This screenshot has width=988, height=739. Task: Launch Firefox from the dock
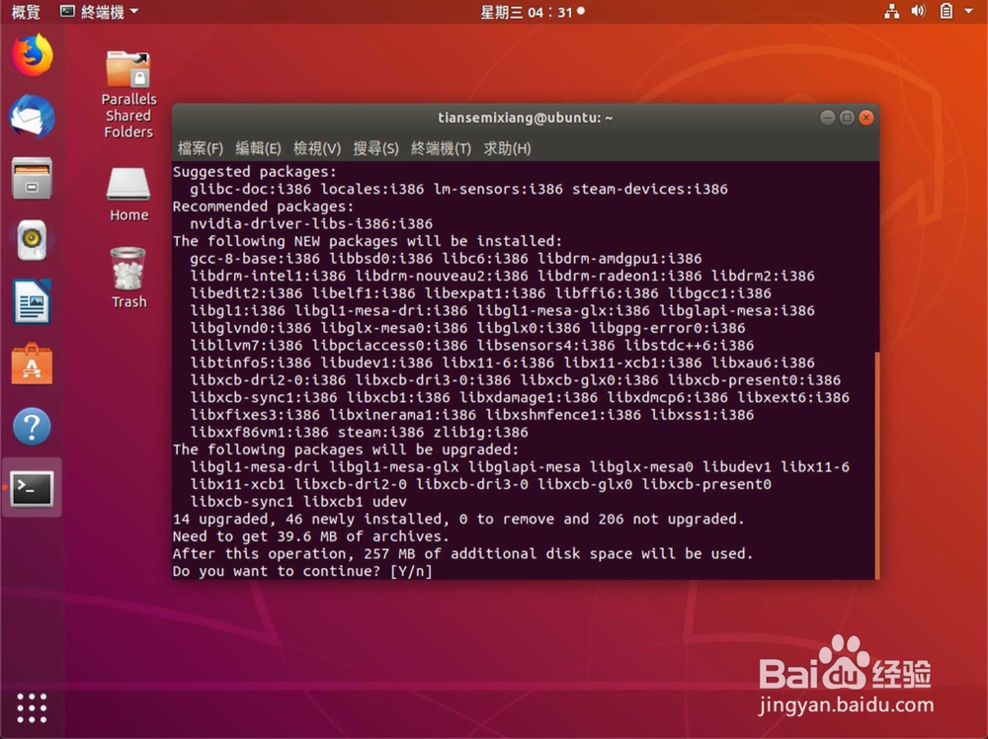coord(33,55)
